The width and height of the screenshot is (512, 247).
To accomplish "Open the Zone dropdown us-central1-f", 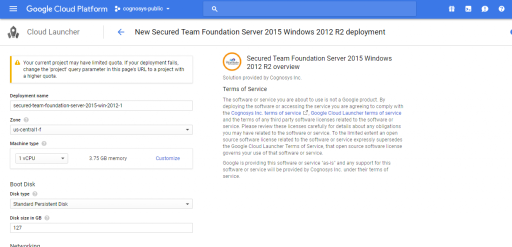I will coord(101,130).
